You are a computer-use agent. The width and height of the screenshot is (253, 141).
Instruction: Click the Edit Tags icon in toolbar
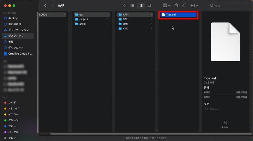click(184, 6)
